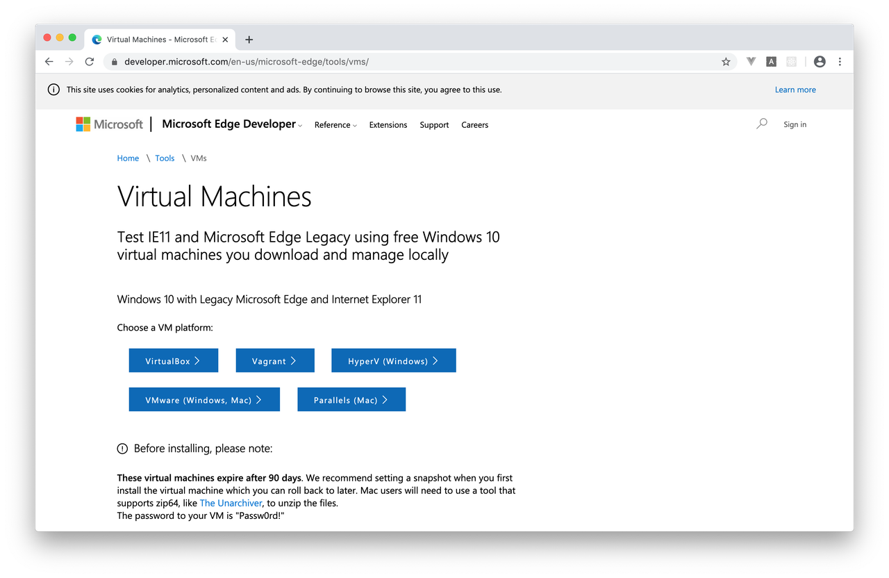Click the 'VMs' breadcrumb text
The width and height of the screenshot is (889, 578).
199,158
